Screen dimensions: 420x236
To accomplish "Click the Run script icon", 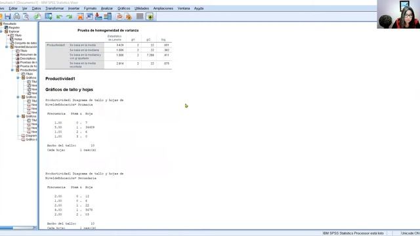I will click(129, 16).
